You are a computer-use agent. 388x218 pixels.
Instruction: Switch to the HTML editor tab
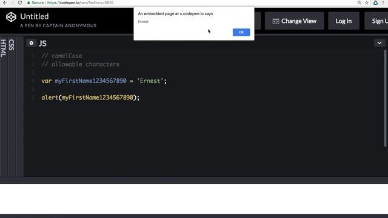point(4,48)
